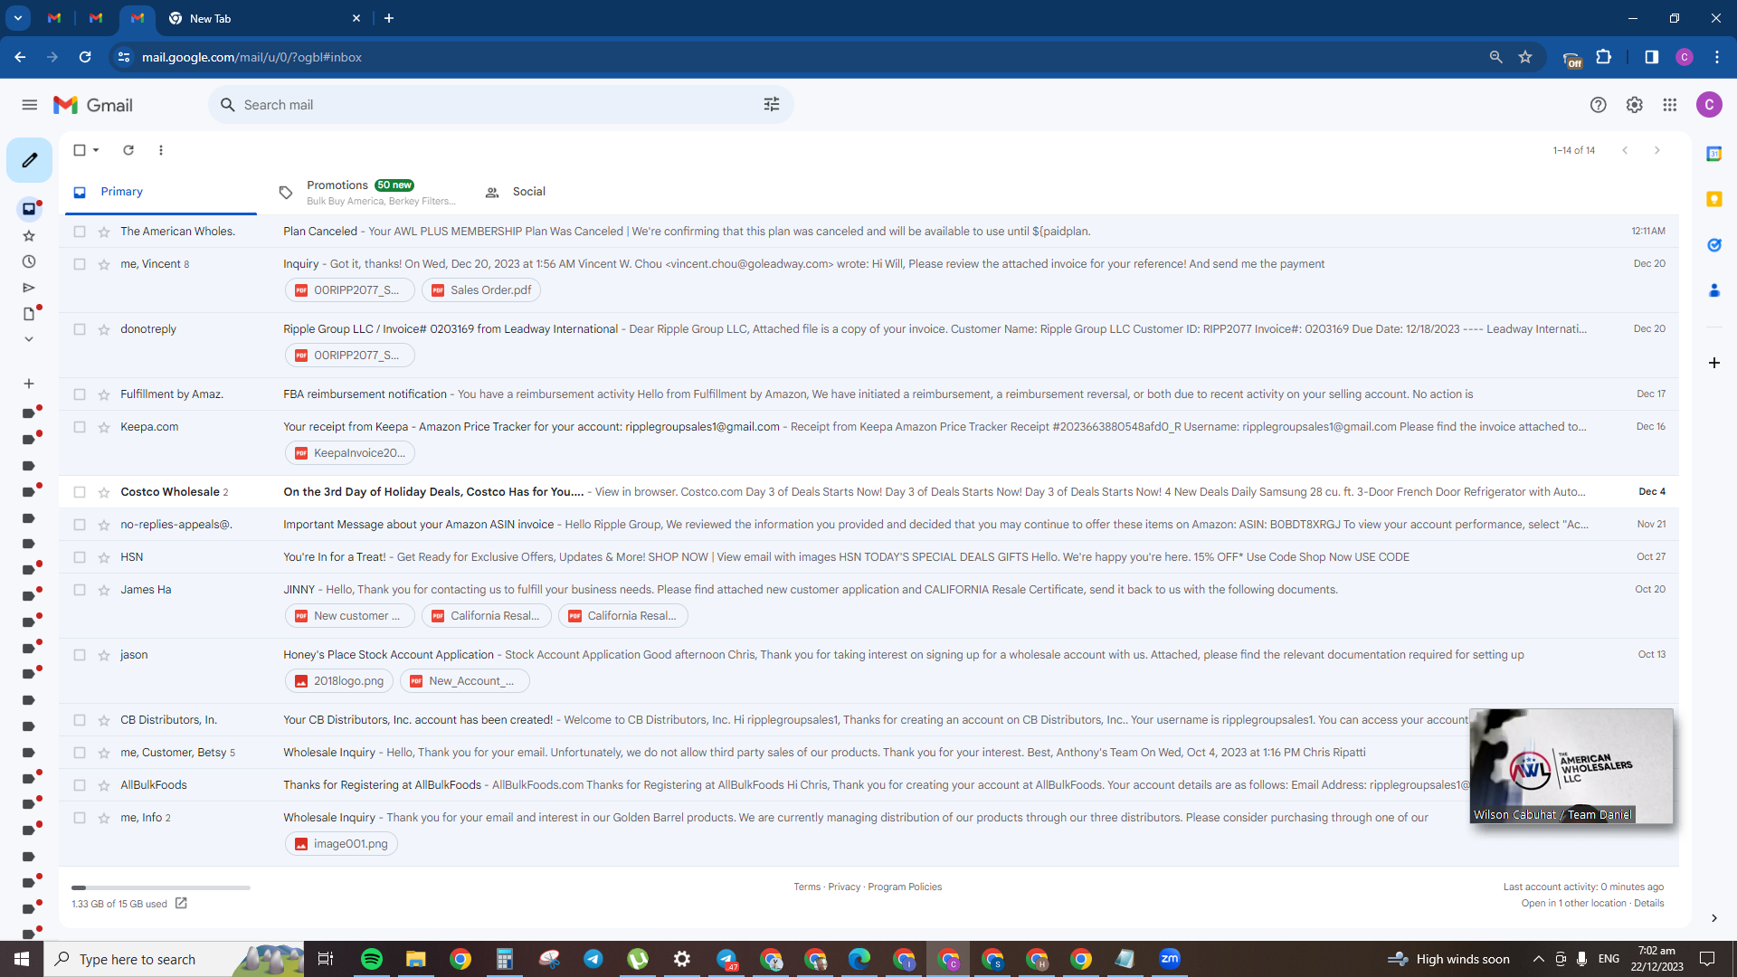
Task: Open search options filter icon
Action: [x=772, y=105]
